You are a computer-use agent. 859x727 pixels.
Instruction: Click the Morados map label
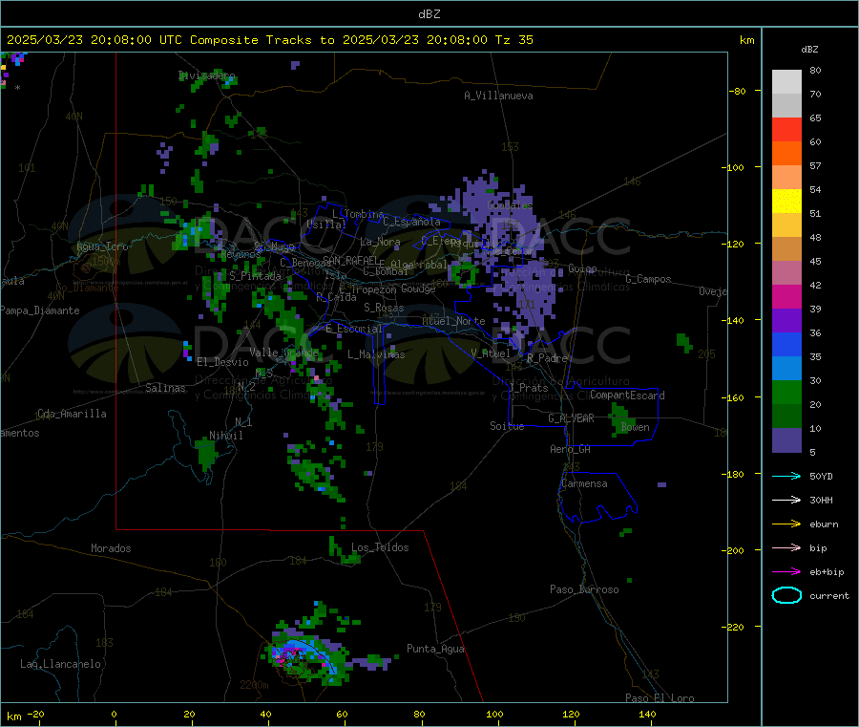point(111,548)
